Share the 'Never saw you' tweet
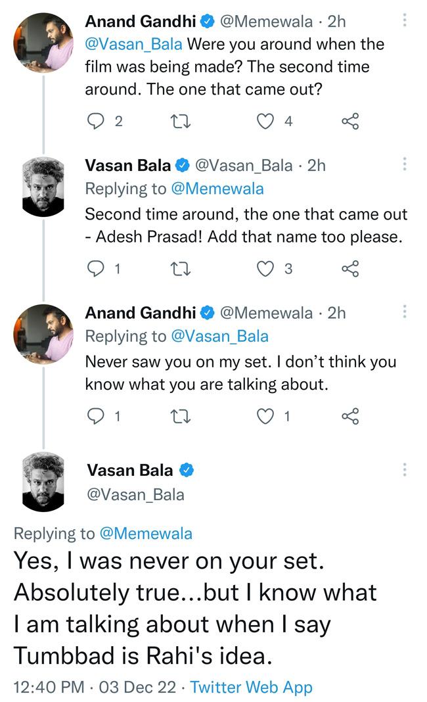Viewport: 427px width, 702px height. (x=350, y=415)
